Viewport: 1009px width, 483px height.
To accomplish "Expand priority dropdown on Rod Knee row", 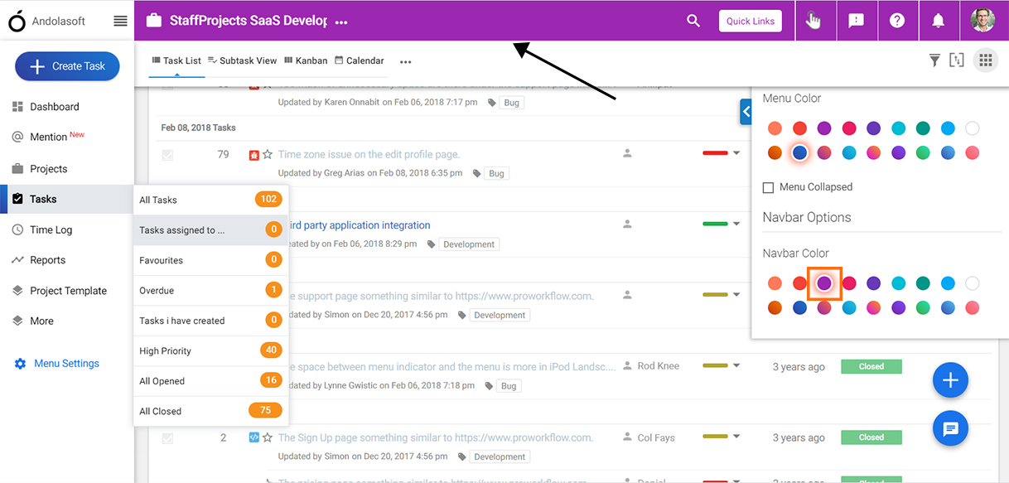I will [x=736, y=365].
